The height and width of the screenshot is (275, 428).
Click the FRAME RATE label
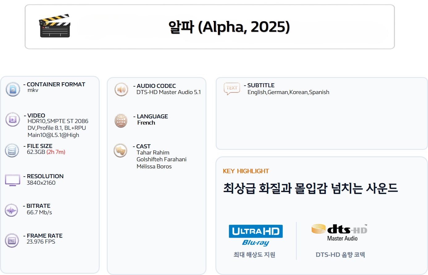pyautogui.click(x=45, y=236)
